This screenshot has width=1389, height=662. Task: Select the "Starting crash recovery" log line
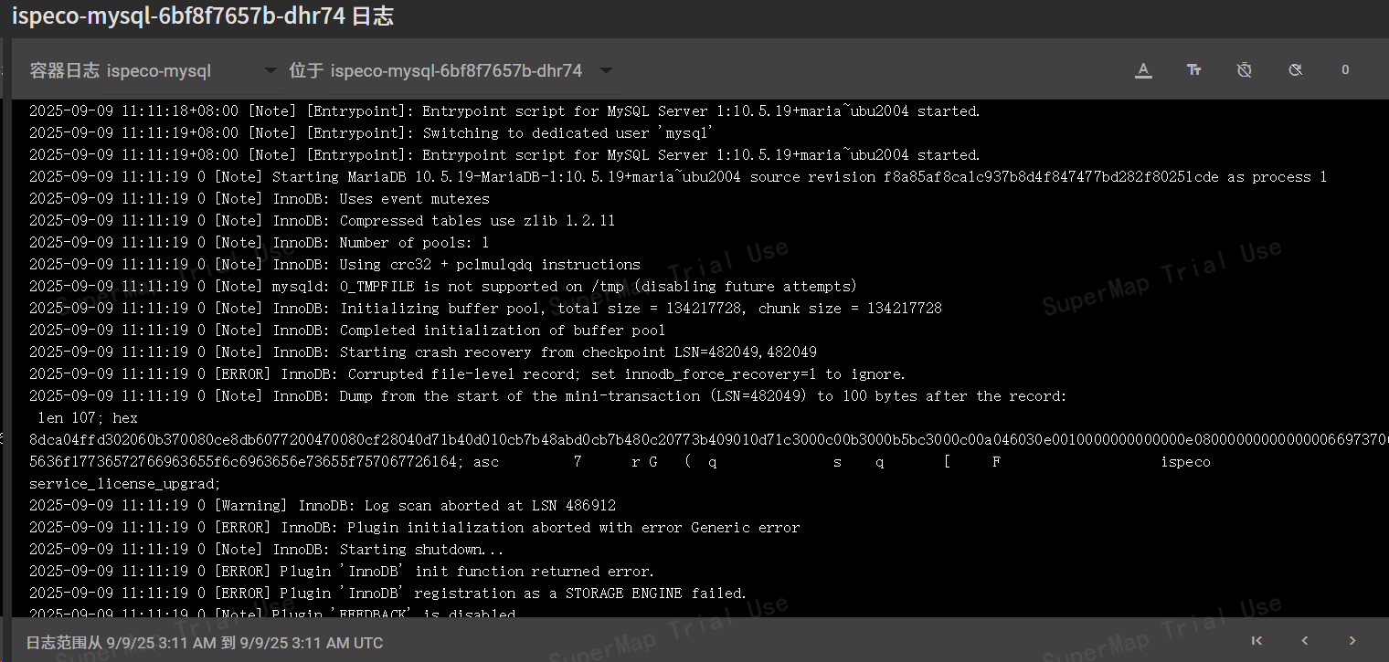(422, 352)
